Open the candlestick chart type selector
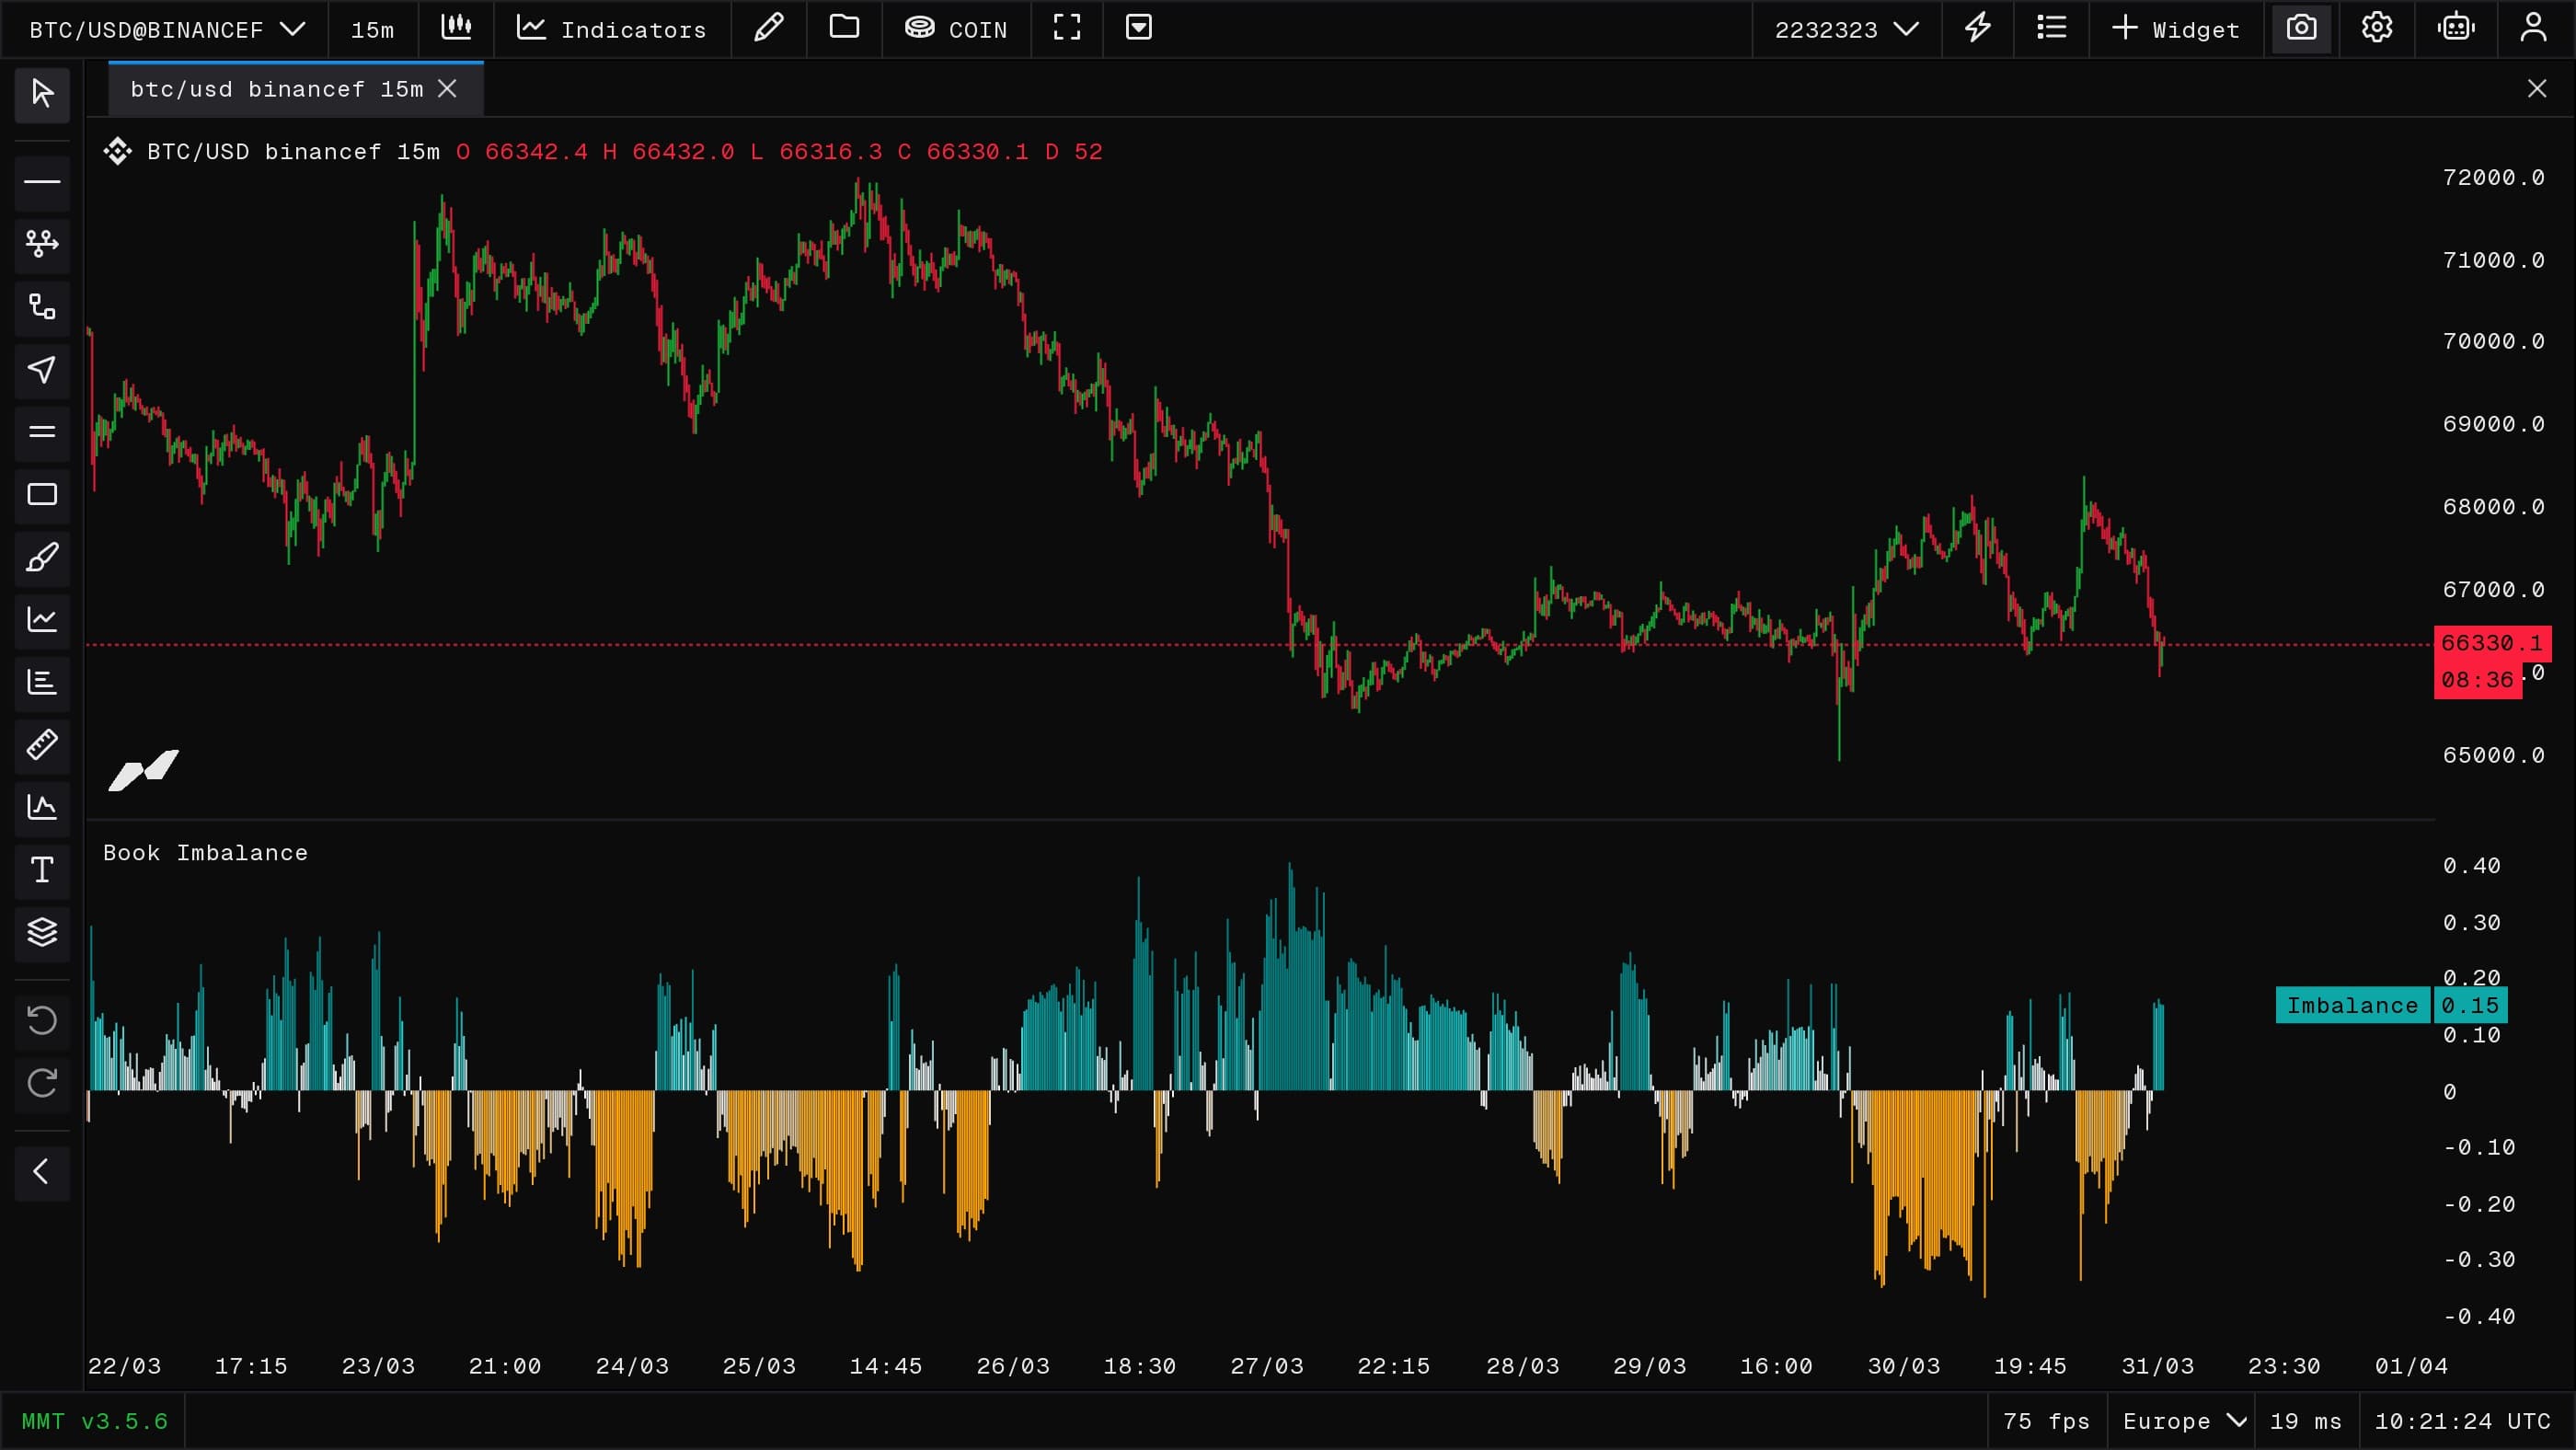The width and height of the screenshot is (2576, 1450). tap(457, 29)
